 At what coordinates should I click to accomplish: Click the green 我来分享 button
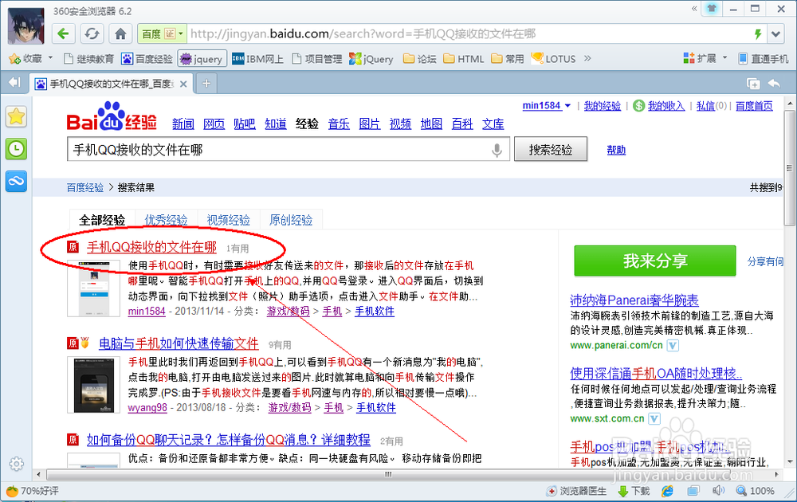(x=654, y=261)
